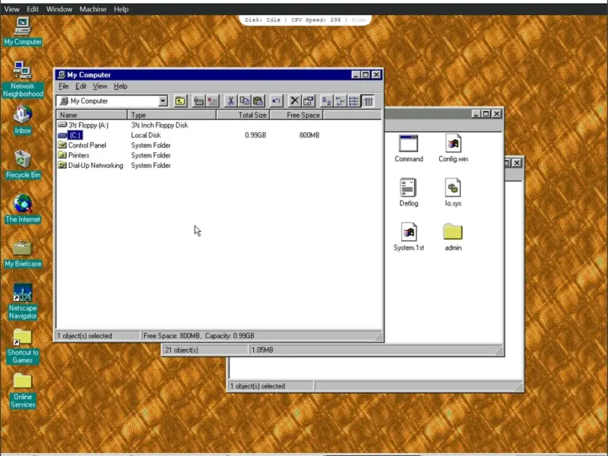Switch to Small Icons view
Image resolution: width=608 pixels, height=456 pixels.
click(340, 101)
